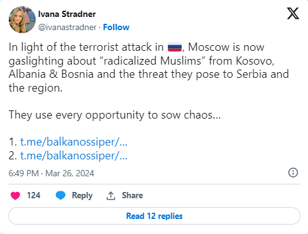
Task: Click the 6:49 PM · Mar 26, 2024 timestamp
Action: 52,173
